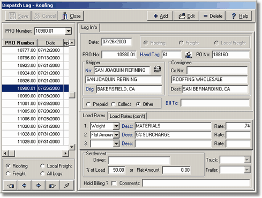Viewport: 262px width, 198px height.
Task: Click the Rate field showing .74
Action: (238, 126)
